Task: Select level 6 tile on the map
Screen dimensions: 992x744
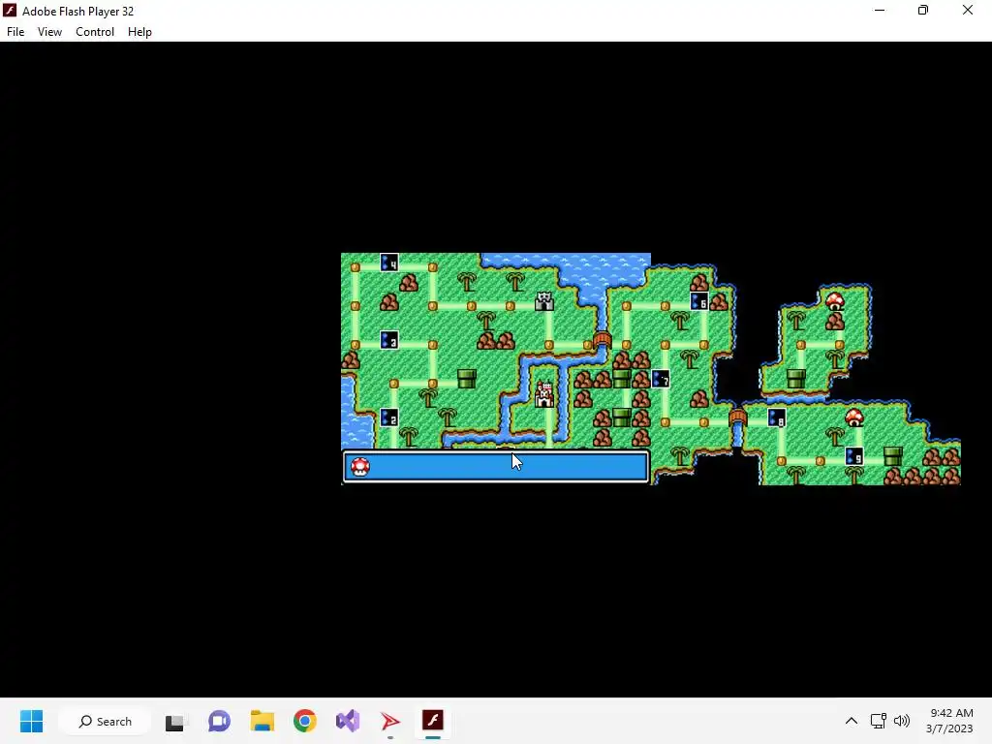Action: [699, 302]
